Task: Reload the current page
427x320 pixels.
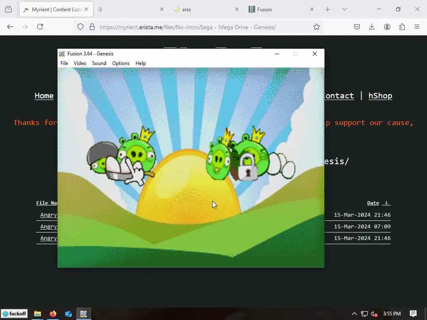Action: click(40, 27)
